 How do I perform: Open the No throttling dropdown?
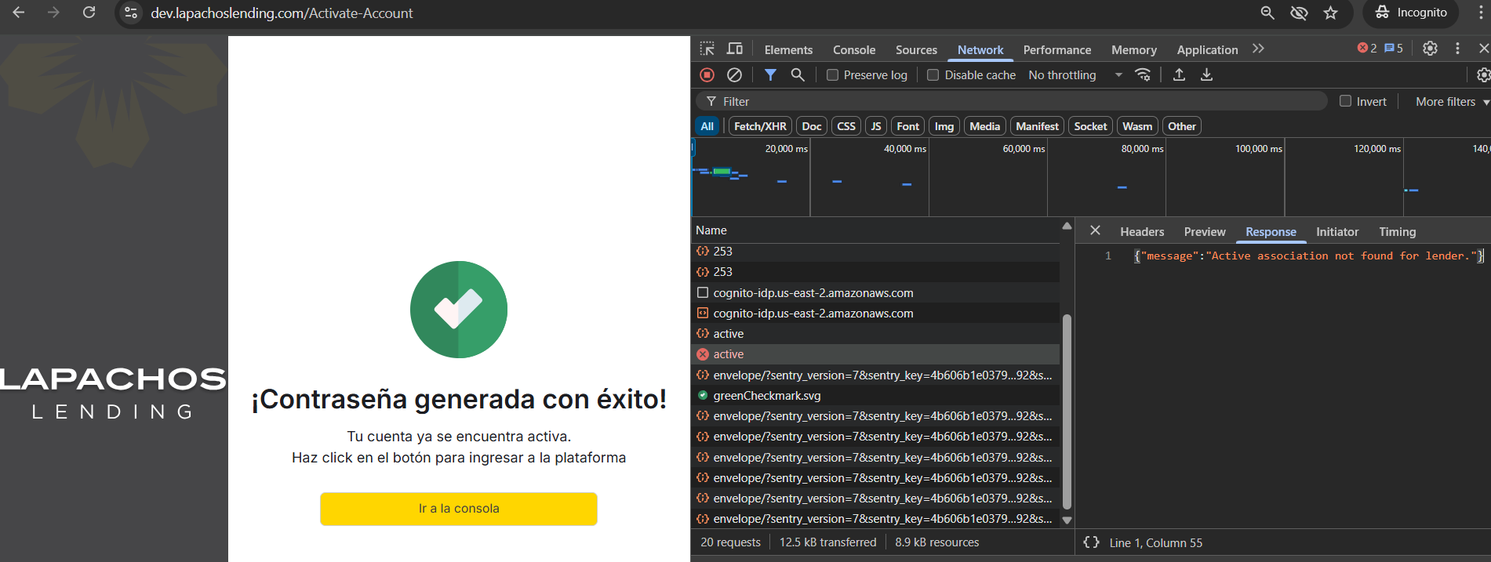click(x=1075, y=75)
